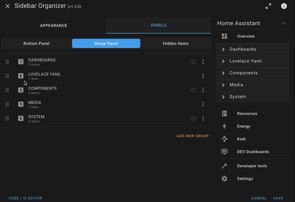The image size is (295, 202).
Task: Click the fullscreen expand arrows icon
Action: 268,6
